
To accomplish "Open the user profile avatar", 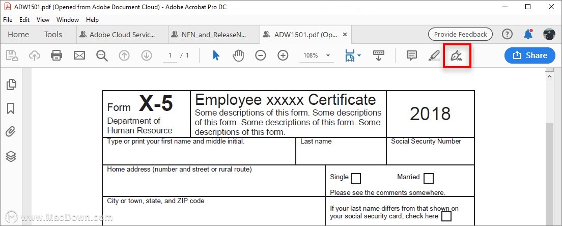I will point(549,35).
